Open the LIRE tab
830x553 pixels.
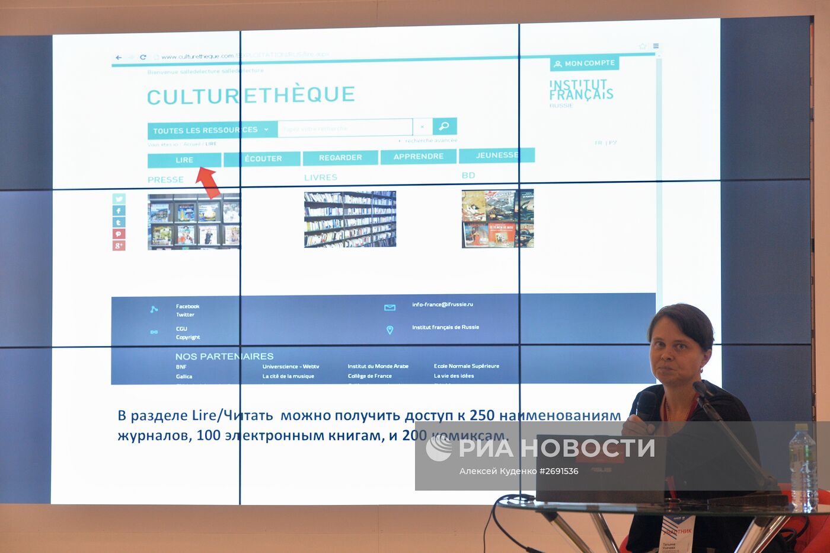(x=184, y=160)
